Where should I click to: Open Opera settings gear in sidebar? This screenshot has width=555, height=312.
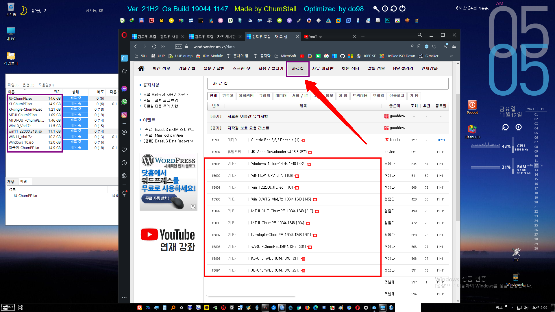(124, 176)
